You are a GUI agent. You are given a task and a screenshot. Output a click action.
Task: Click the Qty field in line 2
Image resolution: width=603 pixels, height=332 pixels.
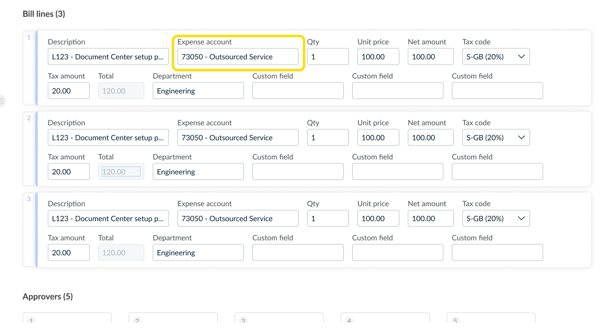pyautogui.click(x=327, y=138)
